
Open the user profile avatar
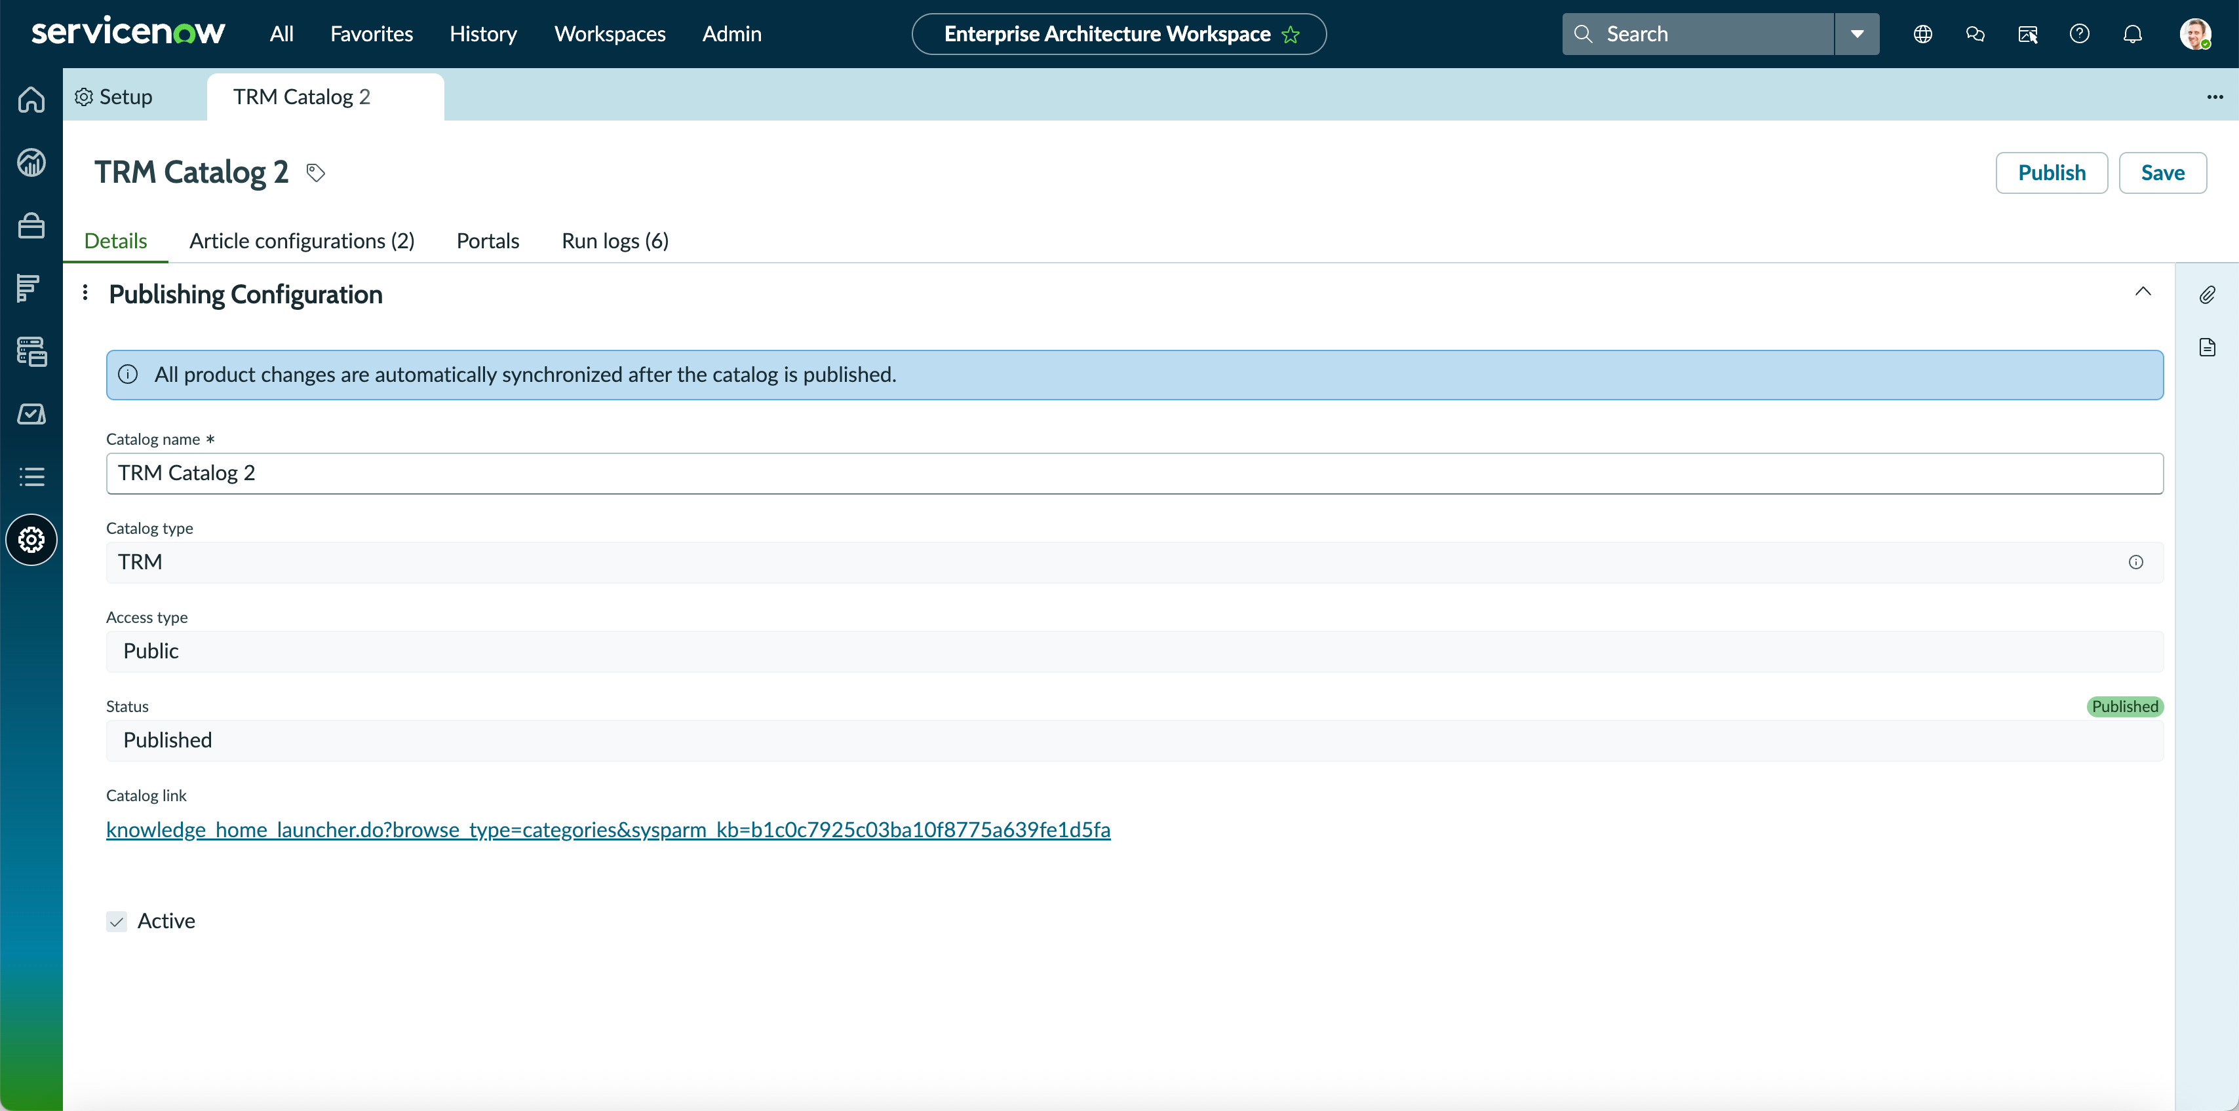(x=2194, y=34)
